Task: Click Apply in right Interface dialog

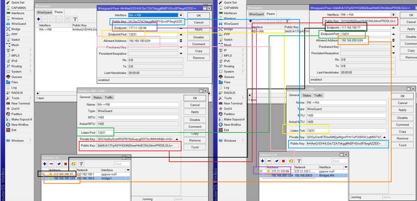Action: coord(402,110)
